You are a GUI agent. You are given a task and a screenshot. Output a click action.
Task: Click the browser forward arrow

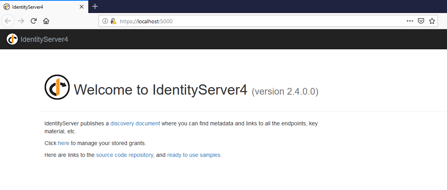tap(21, 21)
